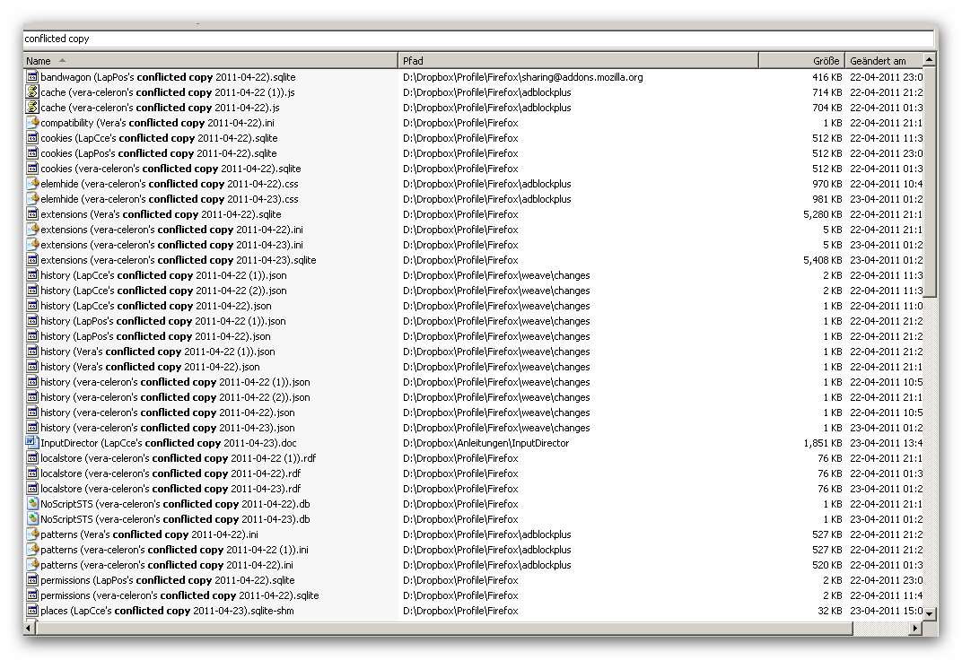Click the cache vera-celeron 2011-04-22 (1).js script icon
Screen dimensions: 962x660
pos(32,92)
